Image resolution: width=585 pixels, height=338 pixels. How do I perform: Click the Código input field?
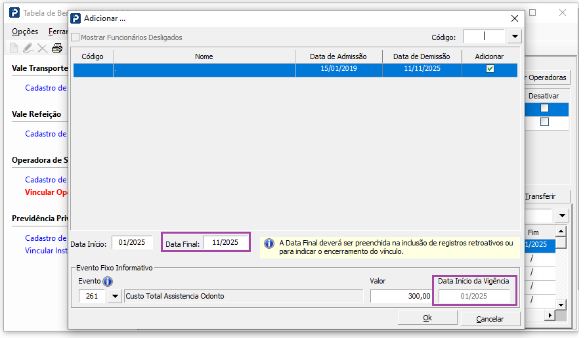click(x=484, y=37)
